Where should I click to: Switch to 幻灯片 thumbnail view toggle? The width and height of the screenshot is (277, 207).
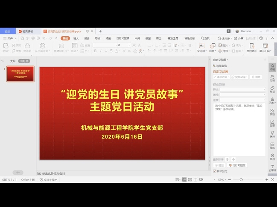point(24,61)
